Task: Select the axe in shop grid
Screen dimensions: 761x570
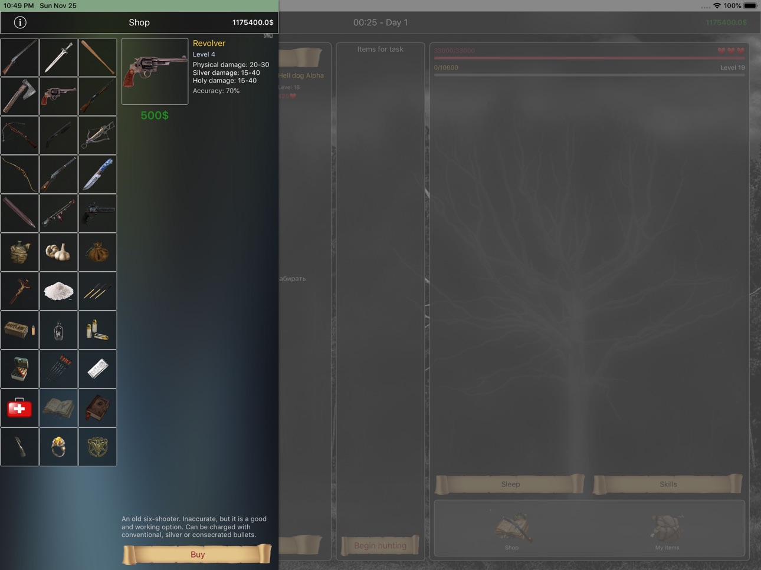Action: [x=19, y=96]
